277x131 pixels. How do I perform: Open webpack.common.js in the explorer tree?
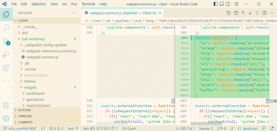tap(47, 57)
